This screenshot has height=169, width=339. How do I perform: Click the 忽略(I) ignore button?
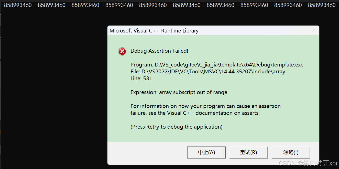point(291,152)
